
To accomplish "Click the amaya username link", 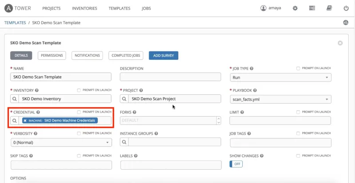I will coord(275,8).
